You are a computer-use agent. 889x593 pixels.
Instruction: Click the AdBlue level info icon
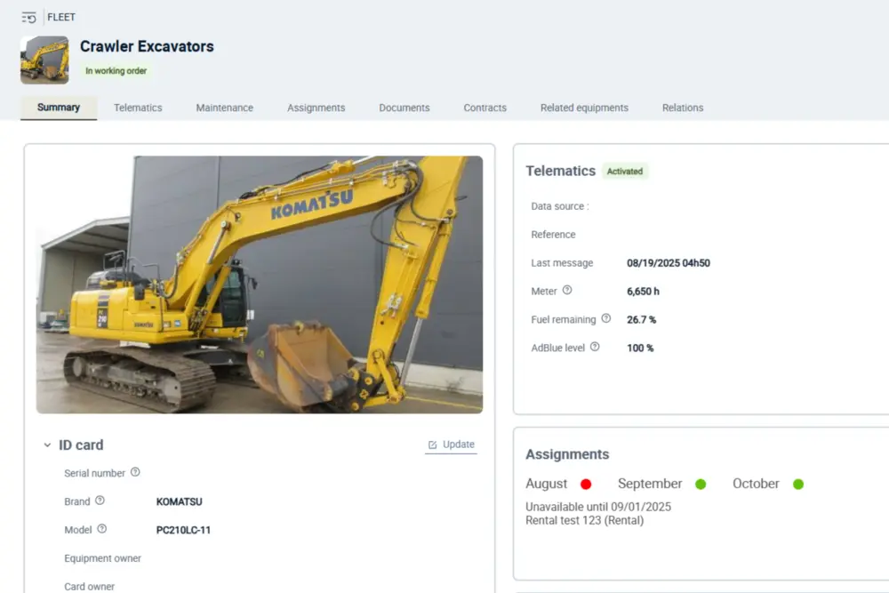[595, 347]
